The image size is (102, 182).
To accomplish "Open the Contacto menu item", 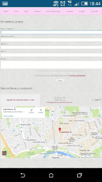I will coord(94,11).
